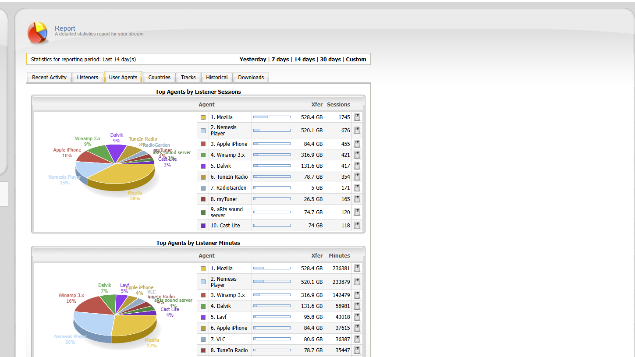Viewport: 635px width, 357px height.
Task: Open details icon for RadioGarden row
Action: (x=357, y=188)
